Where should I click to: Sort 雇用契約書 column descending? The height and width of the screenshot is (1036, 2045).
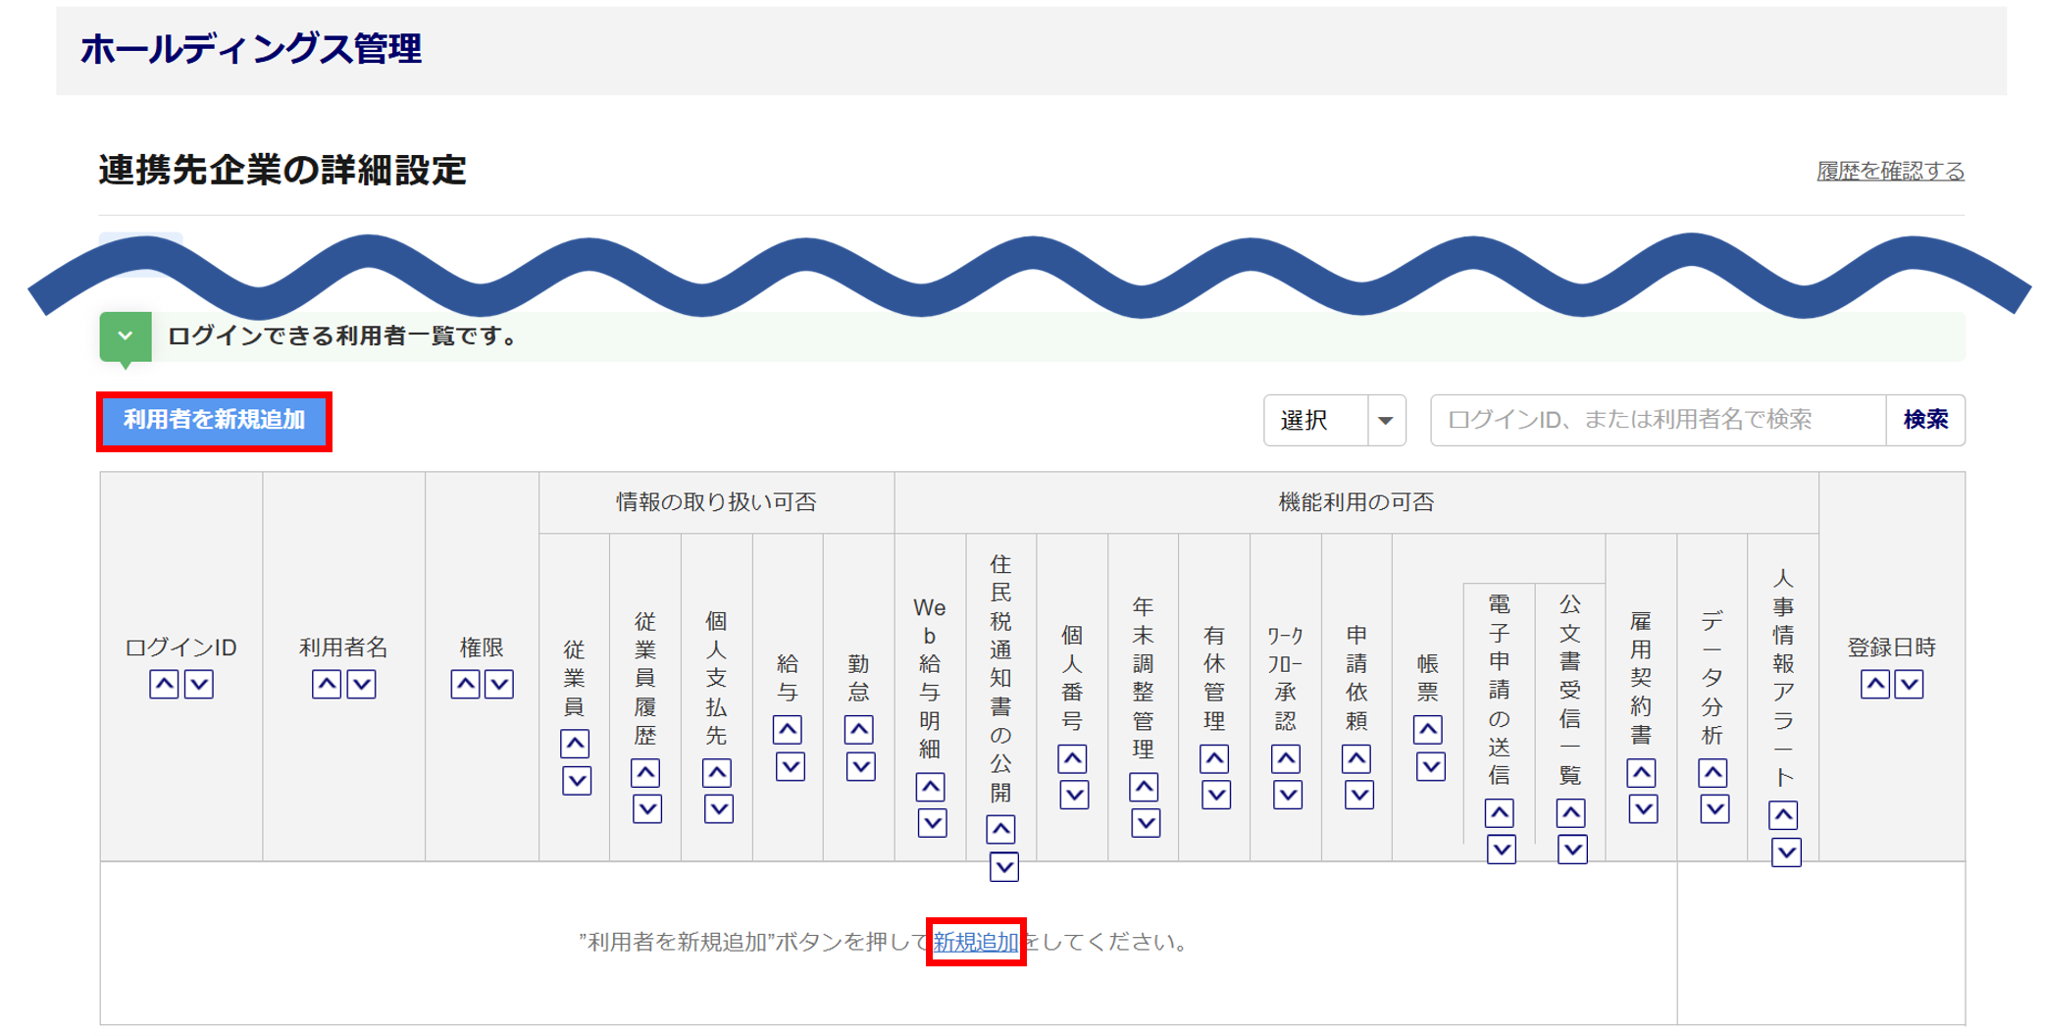[x=1644, y=809]
